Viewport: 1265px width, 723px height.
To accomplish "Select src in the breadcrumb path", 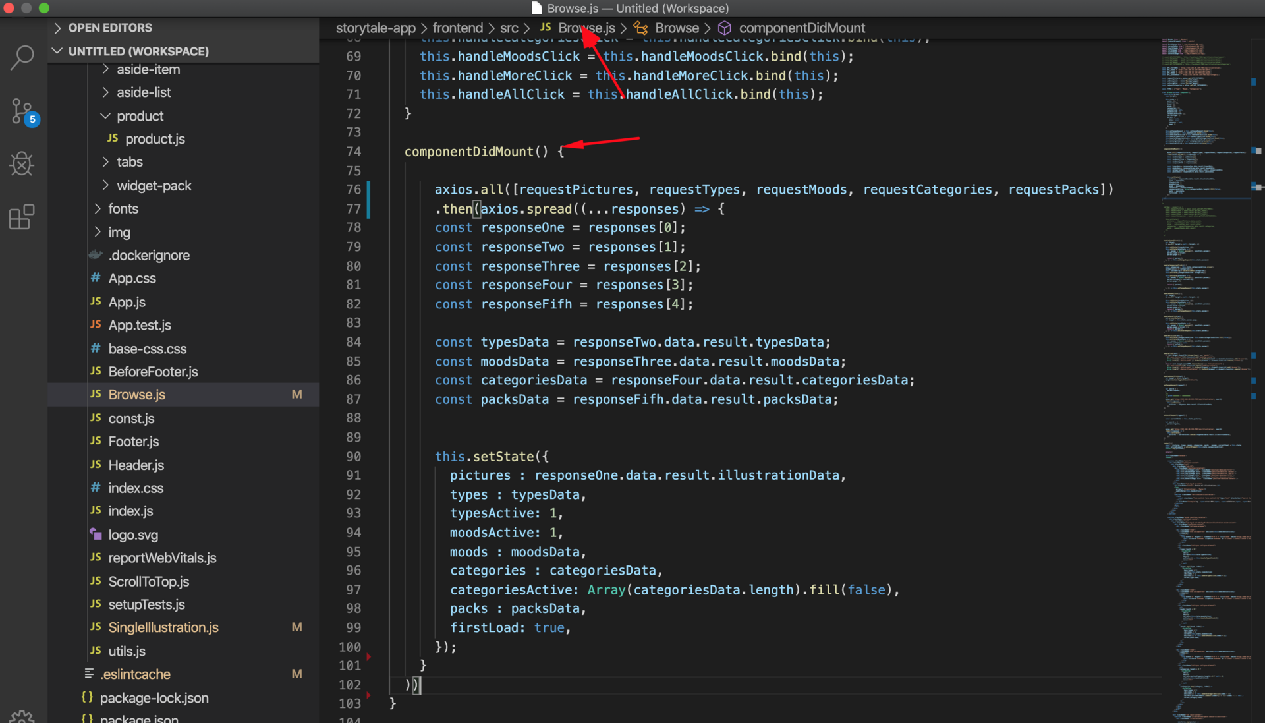I will tap(509, 28).
